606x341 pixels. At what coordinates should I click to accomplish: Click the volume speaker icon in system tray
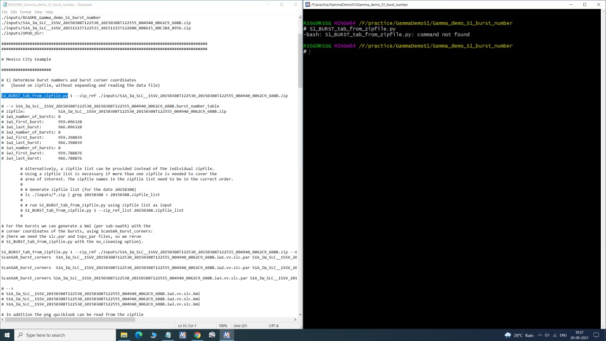click(x=547, y=335)
